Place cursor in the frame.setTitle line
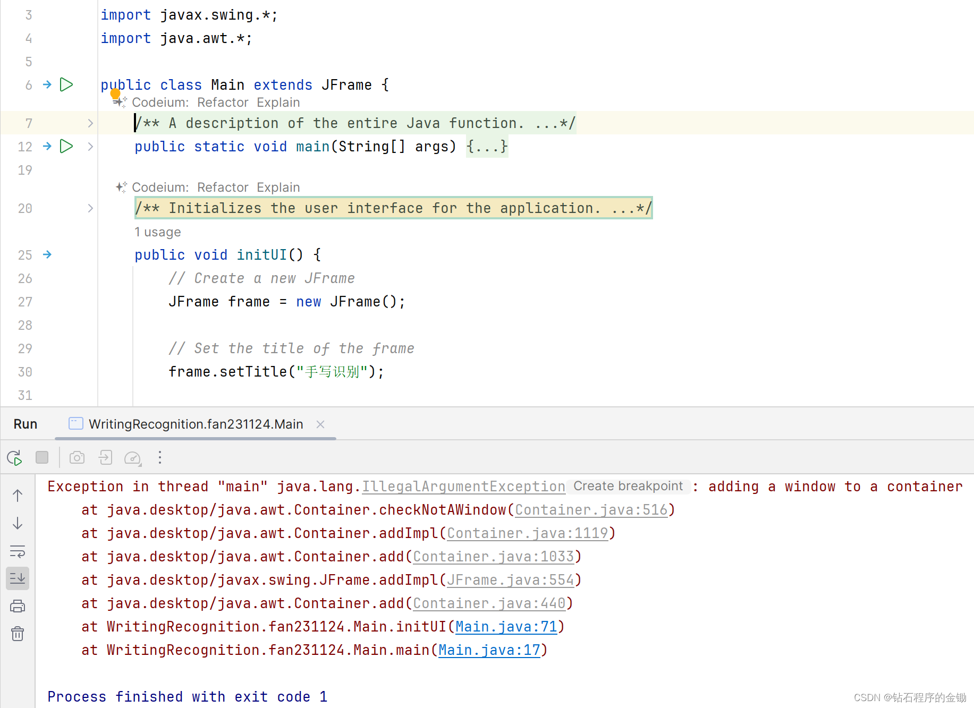974x708 pixels. 276,372
